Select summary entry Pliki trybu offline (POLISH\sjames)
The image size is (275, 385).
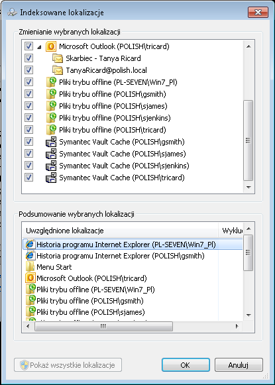(x=91, y=312)
